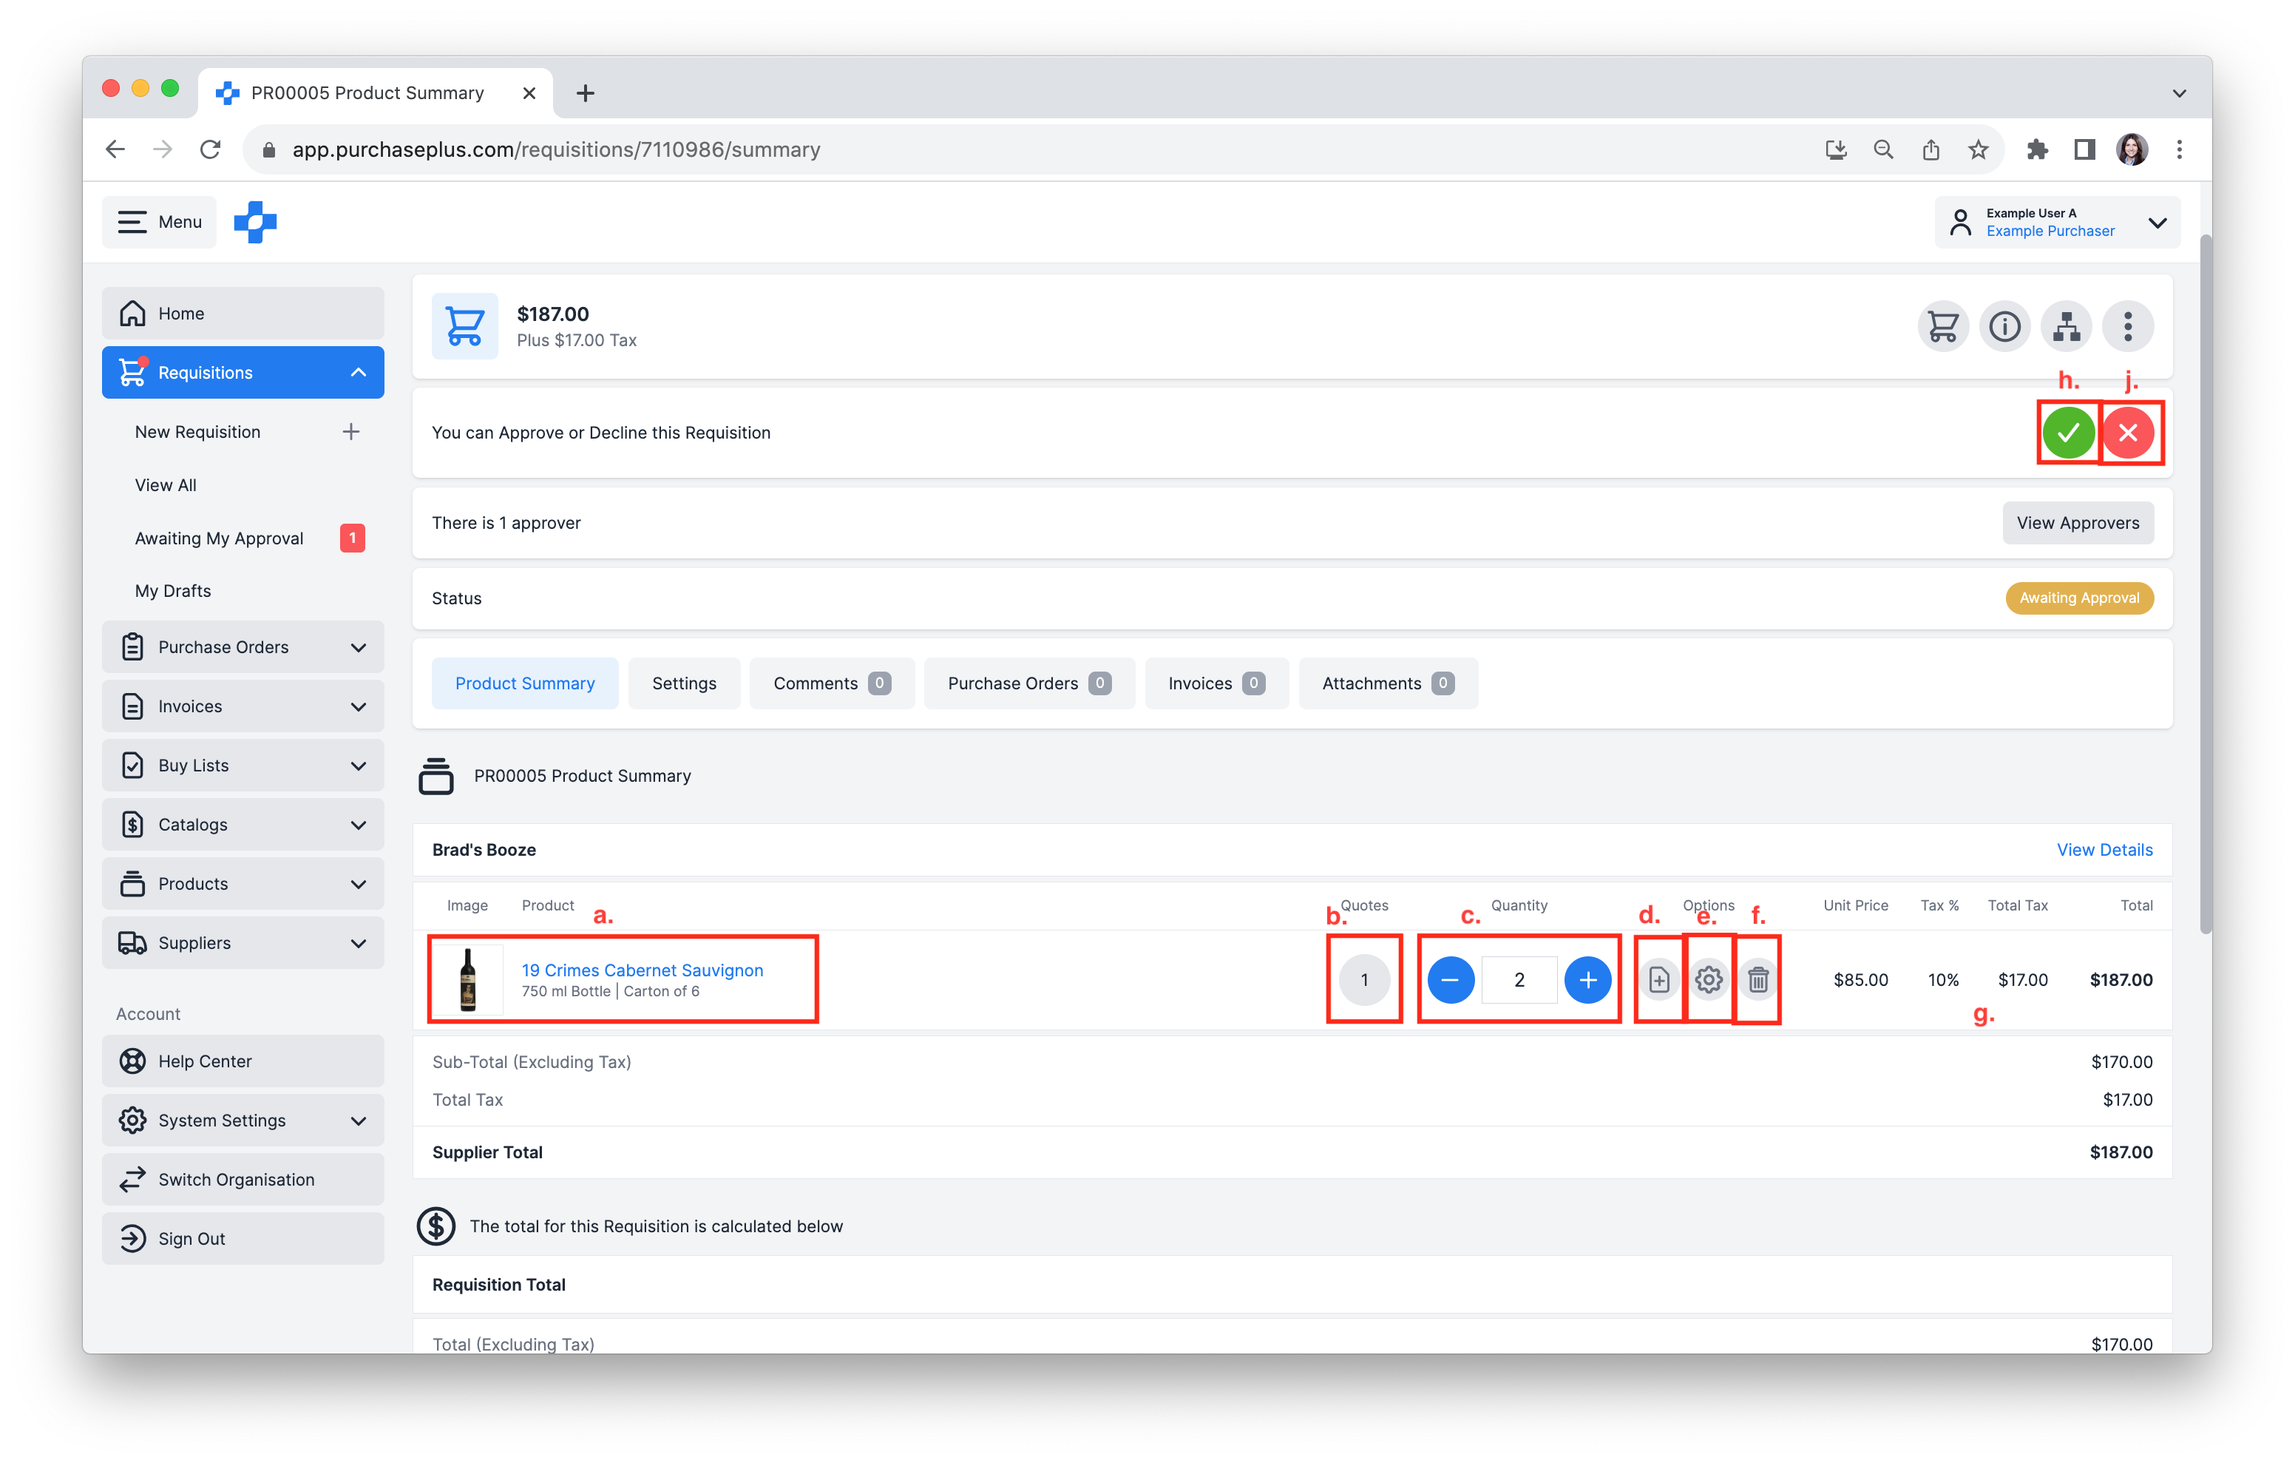Click Sign Out
Viewport: 2295px width, 1463px height.
point(243,1239)
